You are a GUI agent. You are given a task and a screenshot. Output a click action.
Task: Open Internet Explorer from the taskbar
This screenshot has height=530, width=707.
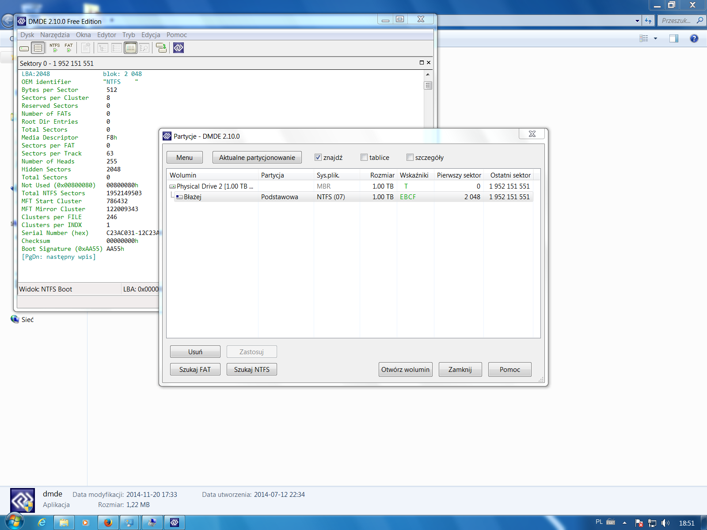42,523
